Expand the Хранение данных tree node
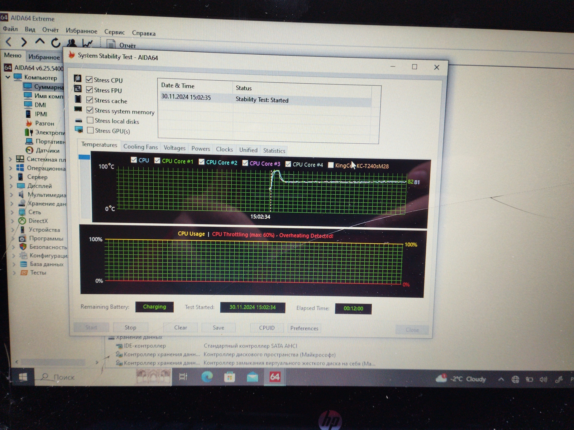Screen dimensions: 574x430 [12, 203]
